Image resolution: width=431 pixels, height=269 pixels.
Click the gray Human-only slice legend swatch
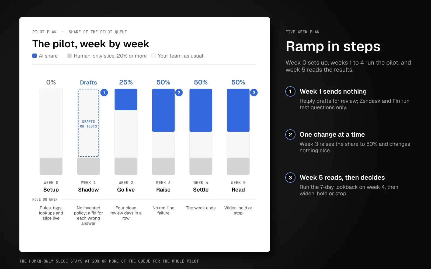coord(69,56)
